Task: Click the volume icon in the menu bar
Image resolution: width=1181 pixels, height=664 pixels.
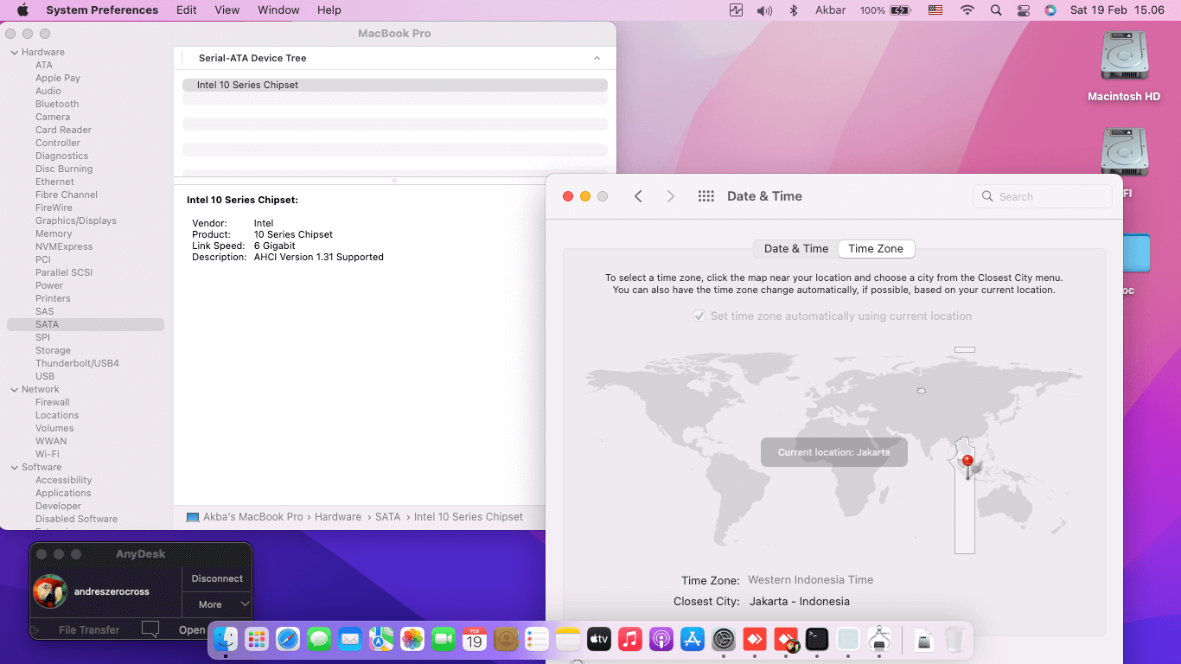Action: [x=764, y=10]
